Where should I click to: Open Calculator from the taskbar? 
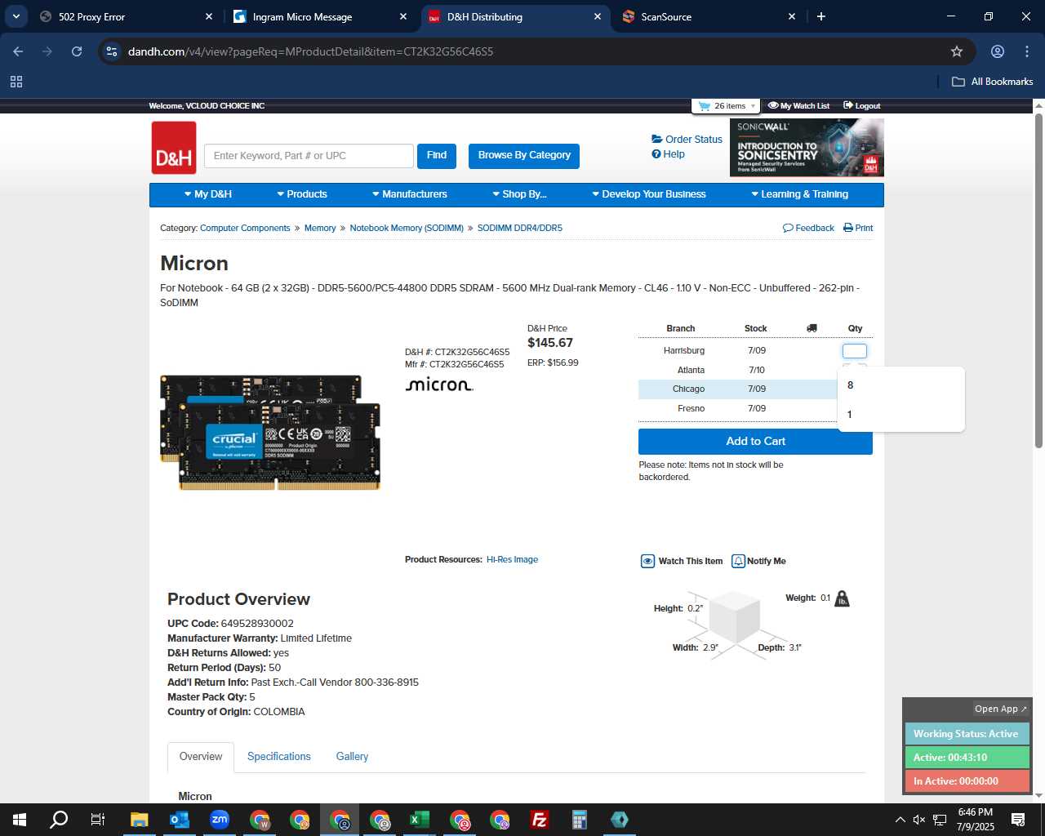click(x=580, y=820)
